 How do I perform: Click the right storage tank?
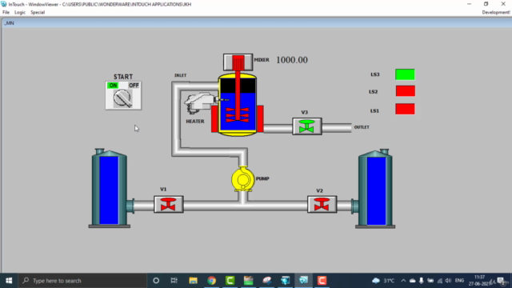tap(375, 189)
